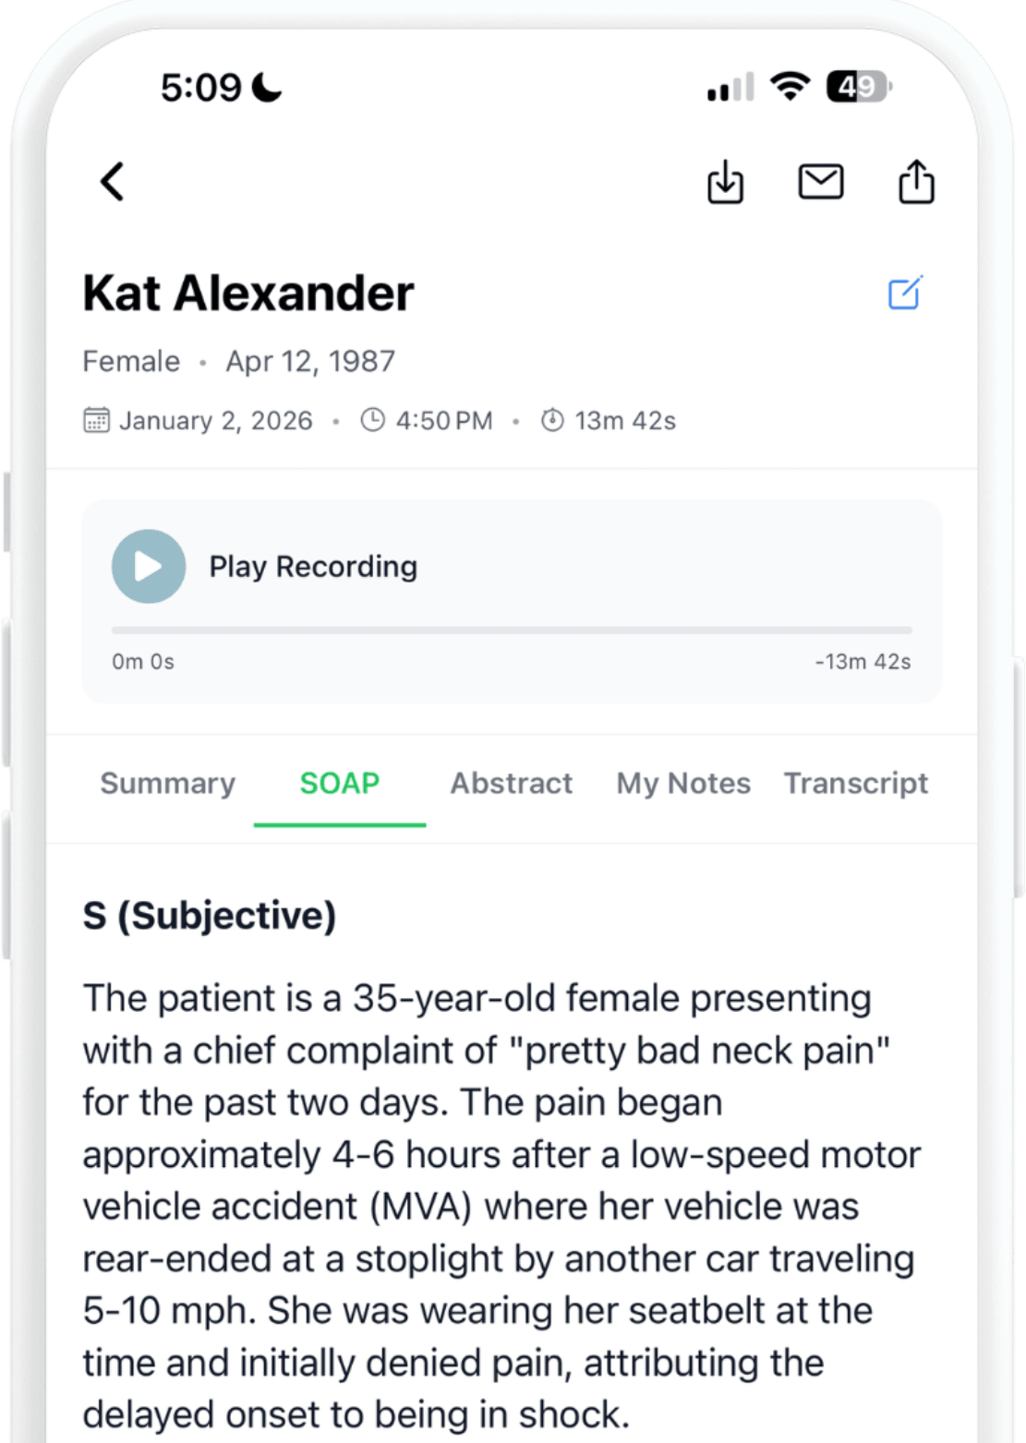Tap the Kat Alexander patient name
Image resolution: width=1026 pixels, height=1443 pixels.
(x=248, y=294)
